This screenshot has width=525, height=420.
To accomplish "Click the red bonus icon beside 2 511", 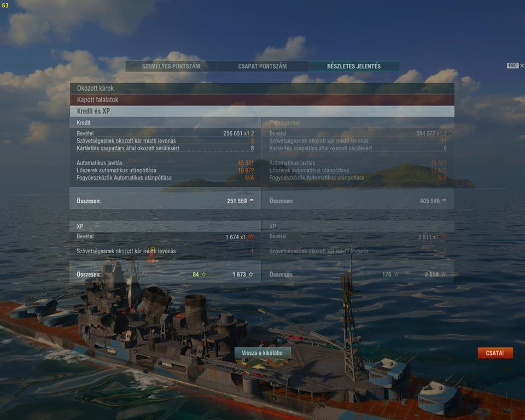I will coord(444,237).
